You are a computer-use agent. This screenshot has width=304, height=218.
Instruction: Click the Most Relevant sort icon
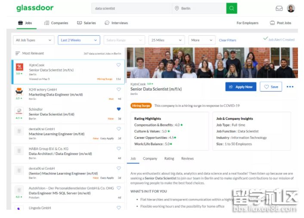click(x=18, y=53)
